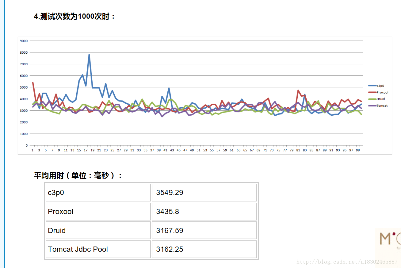This screenshot has width=401, height=268.
Task: Select the Tomcat Jdbc Pool cell
Action: 98,249
